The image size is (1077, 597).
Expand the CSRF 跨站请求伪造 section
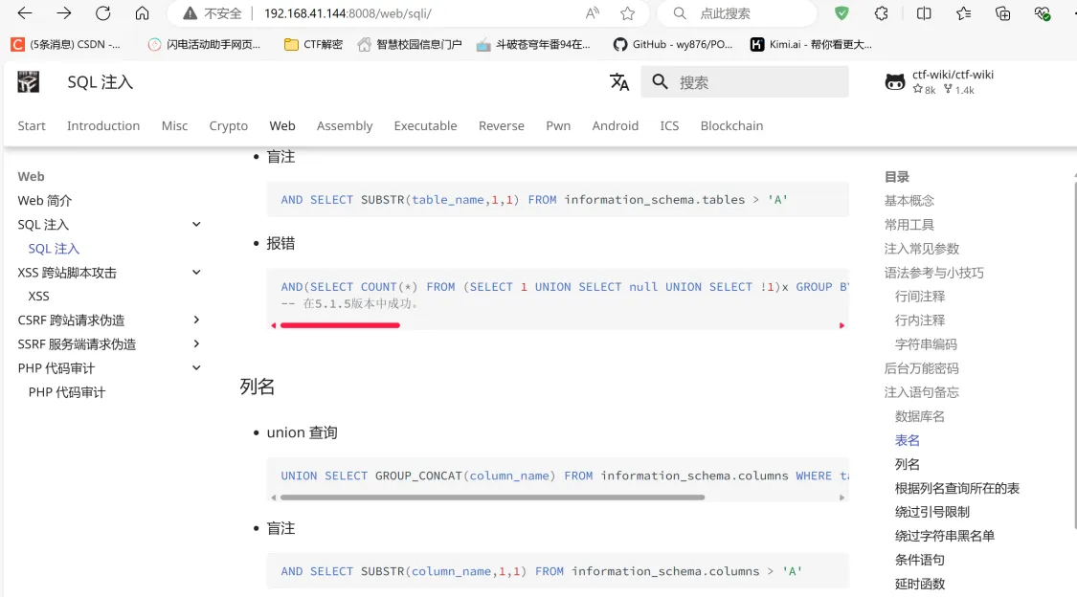(196, 320)
